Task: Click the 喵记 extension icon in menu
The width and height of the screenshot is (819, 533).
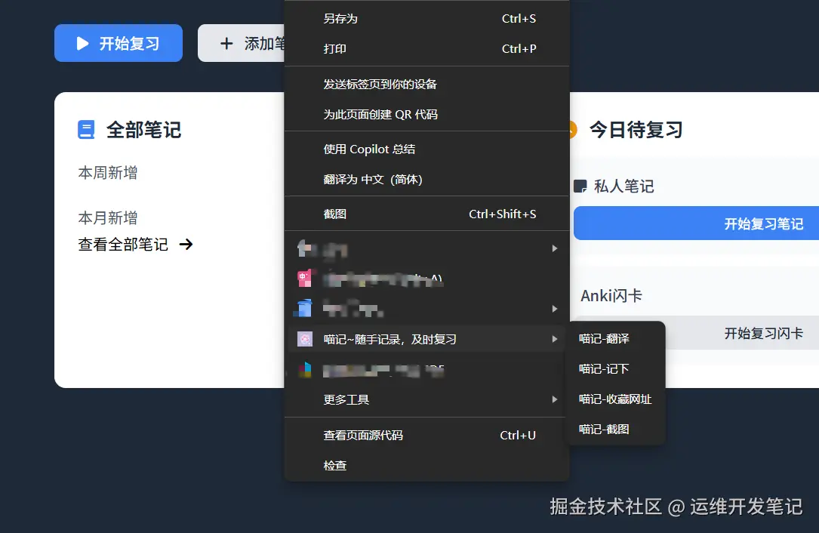Action: tap(305, 339)
